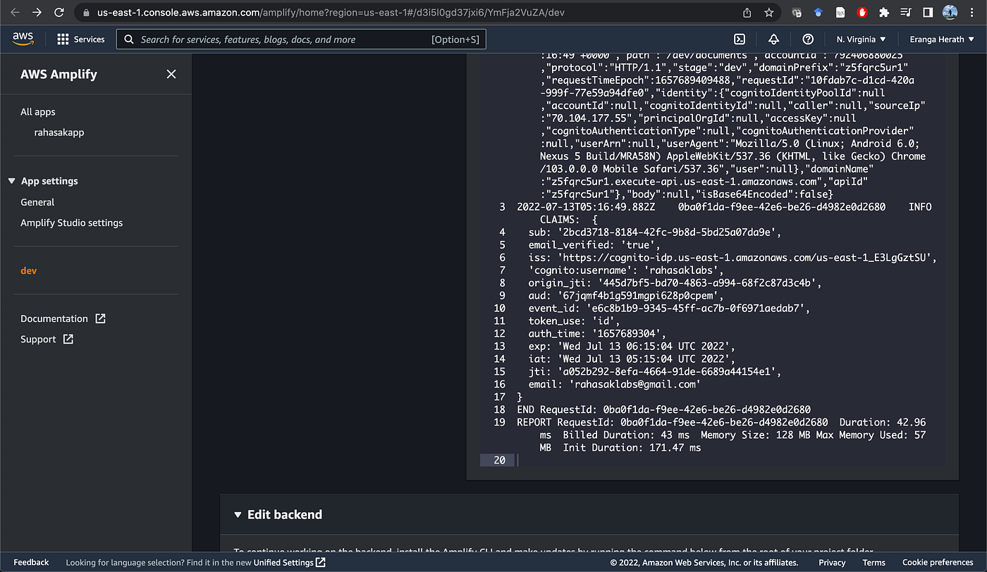This screenshot has height=572, width=987.
Task: Open the Services grid menu
Action: [x=81, y=39]
